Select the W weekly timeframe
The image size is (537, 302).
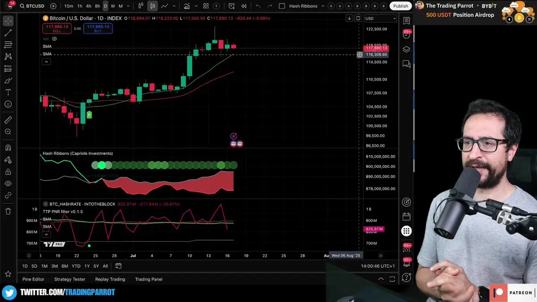pos(113,6)
